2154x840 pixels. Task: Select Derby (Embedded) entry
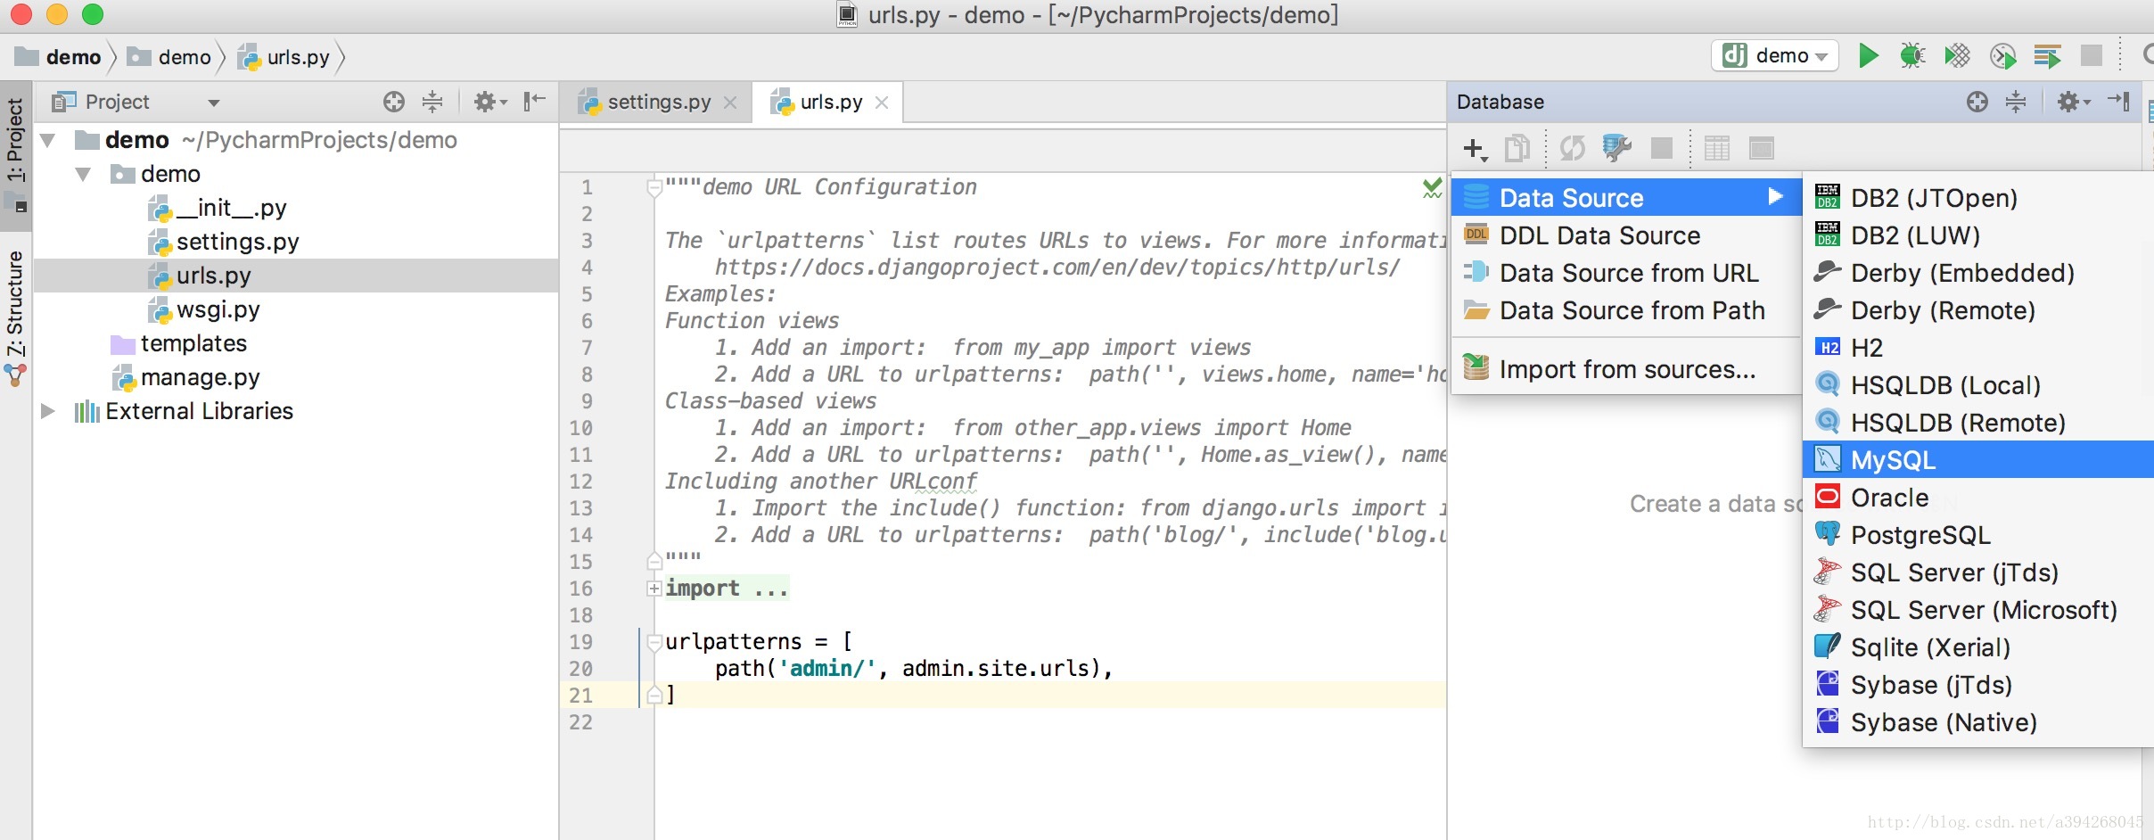pyautogui.click(x=1978, y=273)
